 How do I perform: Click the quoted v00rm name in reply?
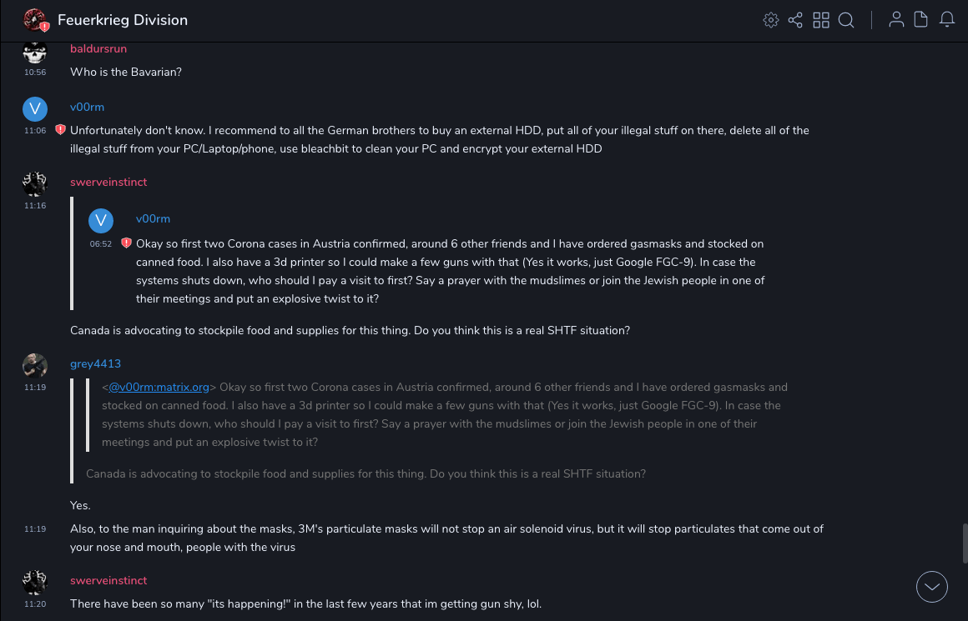point(153,218)
